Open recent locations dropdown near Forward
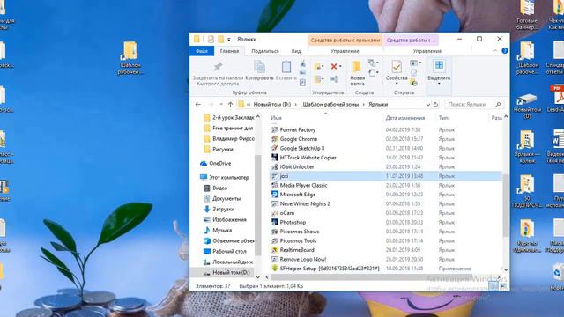This screenshot has width=564, height=317. [221, 104]
